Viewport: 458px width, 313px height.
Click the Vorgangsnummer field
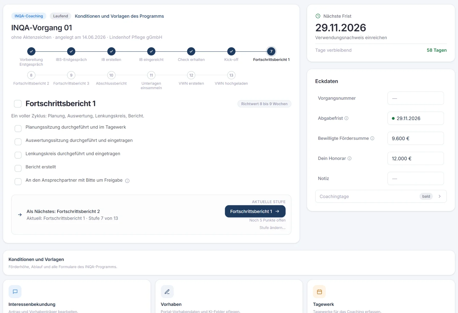(416, 98)
